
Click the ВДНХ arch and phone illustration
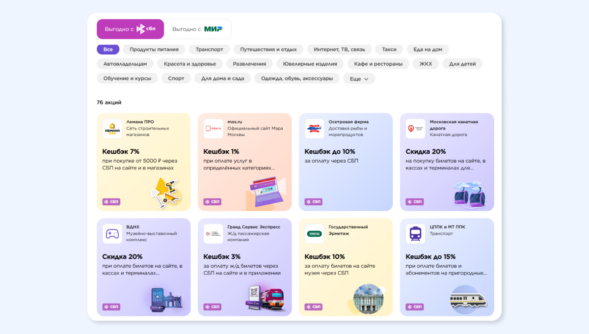click(x=167, y=300)
